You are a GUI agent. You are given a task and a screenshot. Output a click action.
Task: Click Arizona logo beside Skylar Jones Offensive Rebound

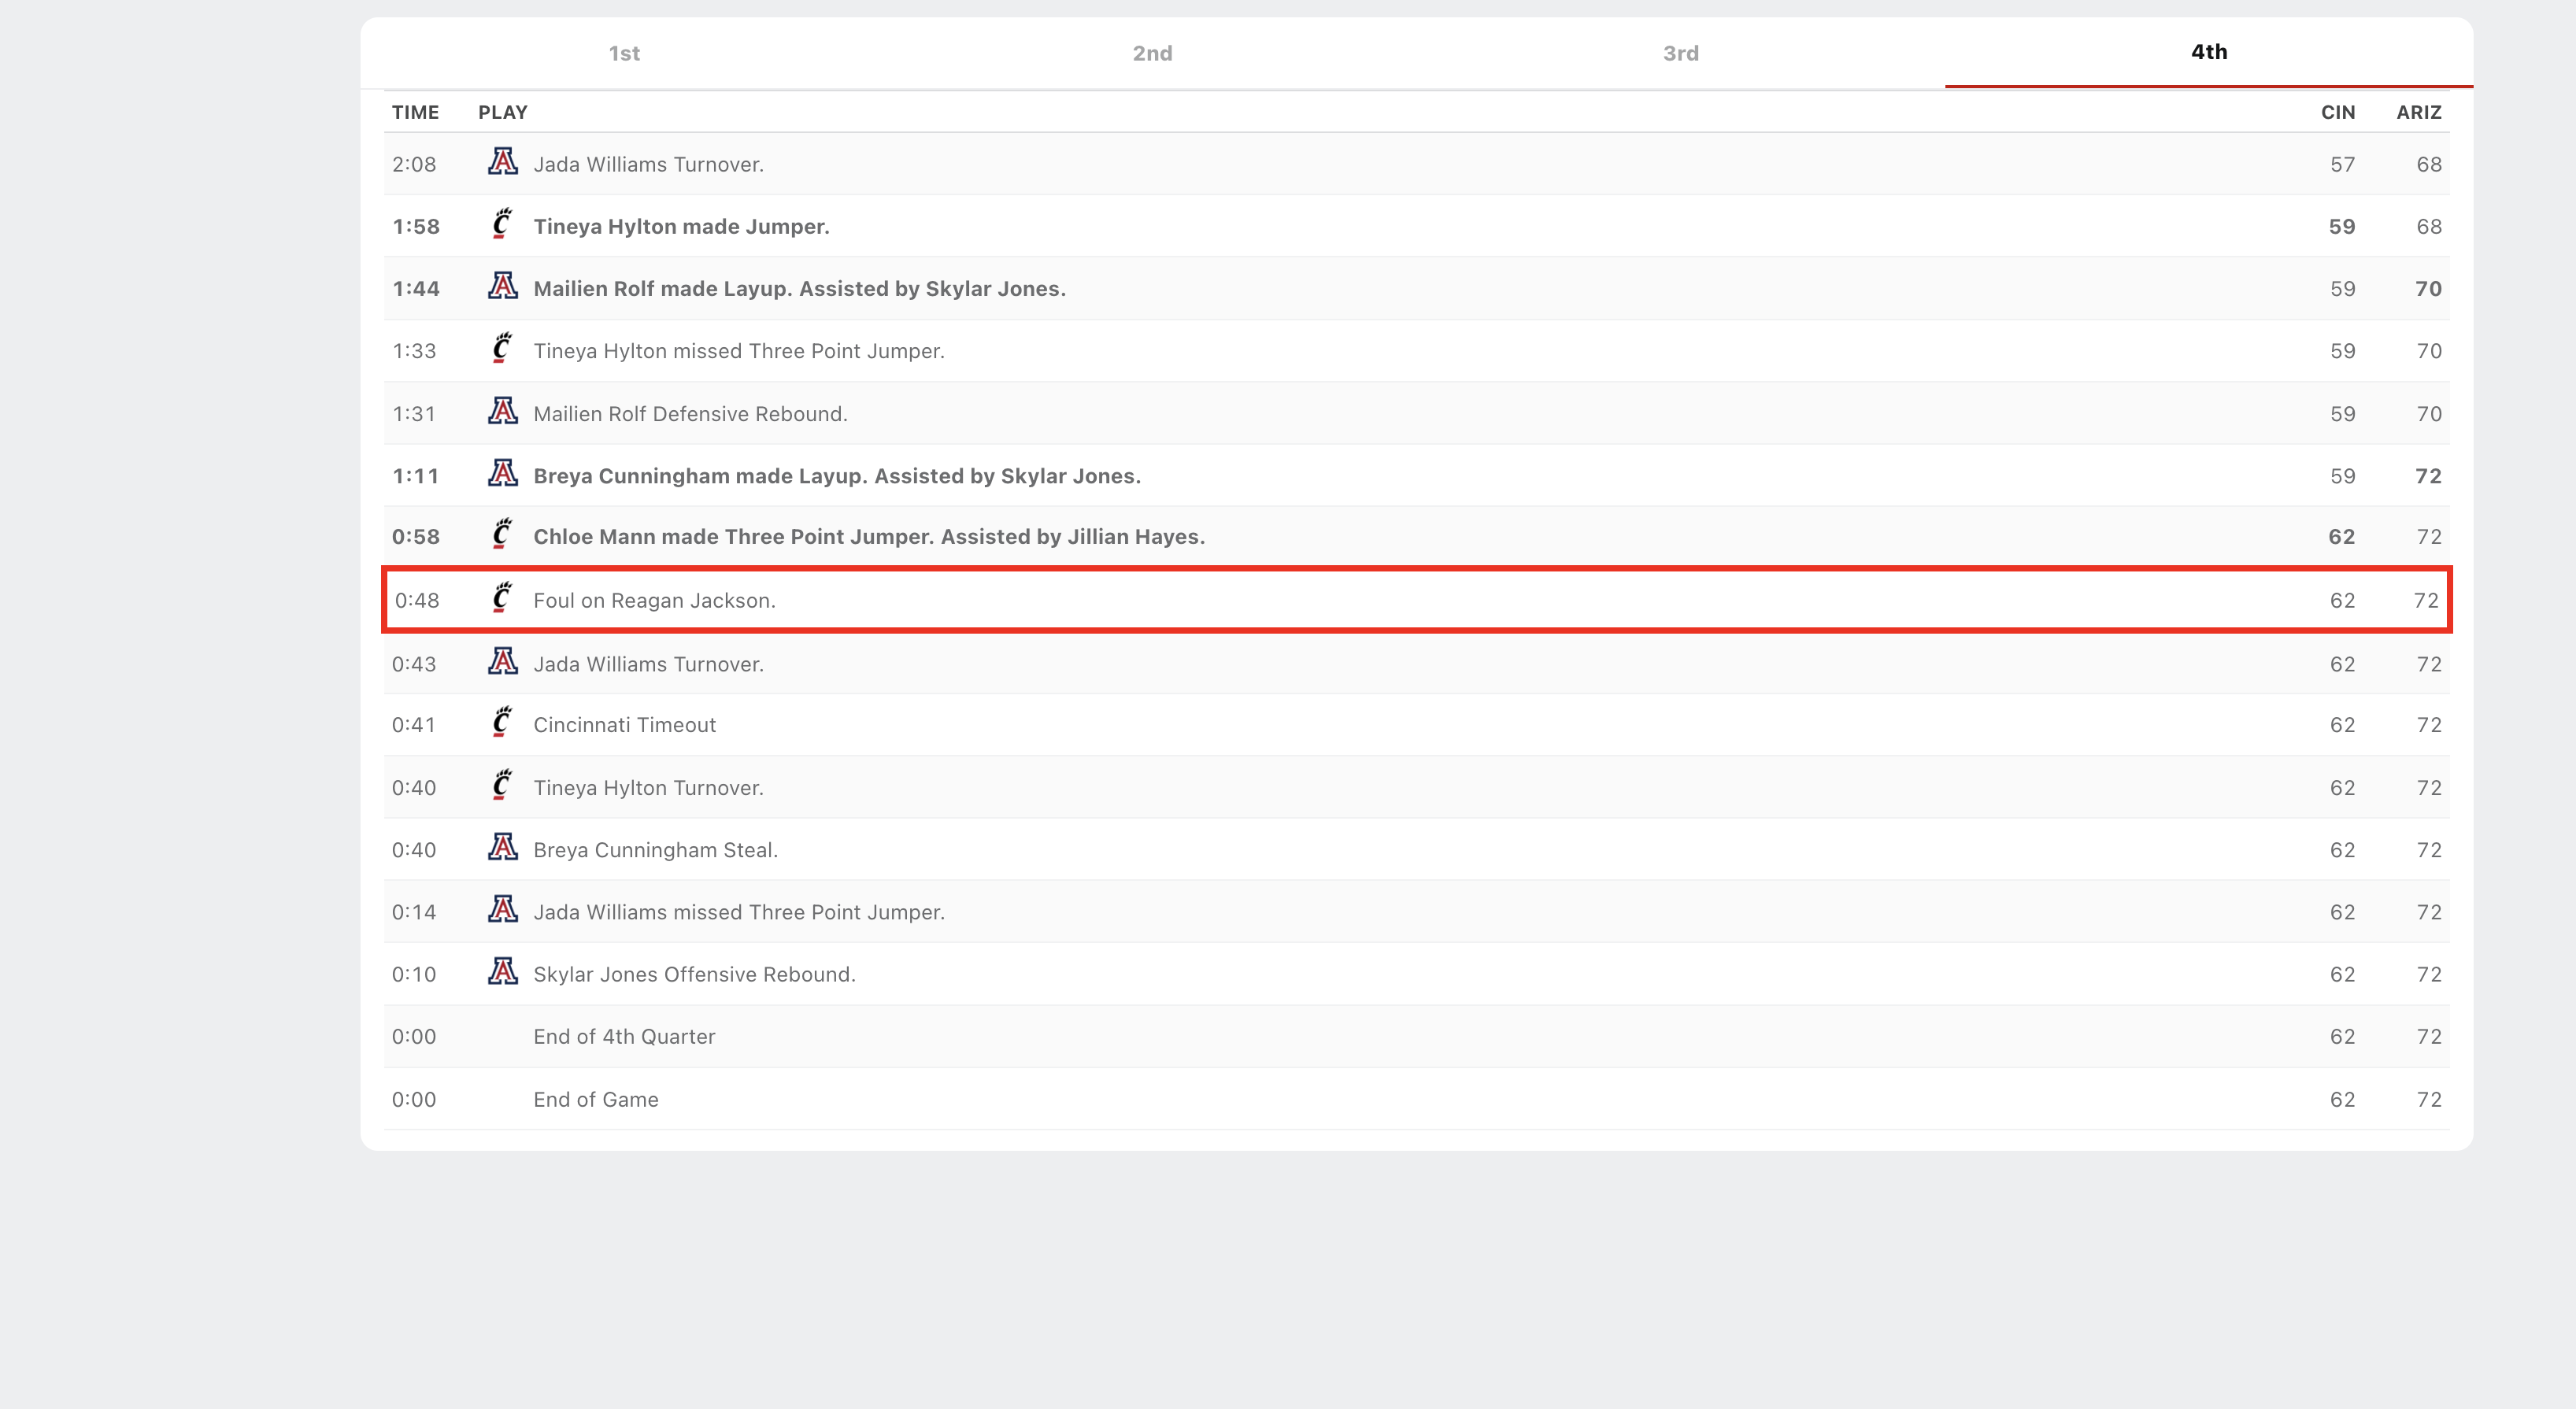pos(502,972)
